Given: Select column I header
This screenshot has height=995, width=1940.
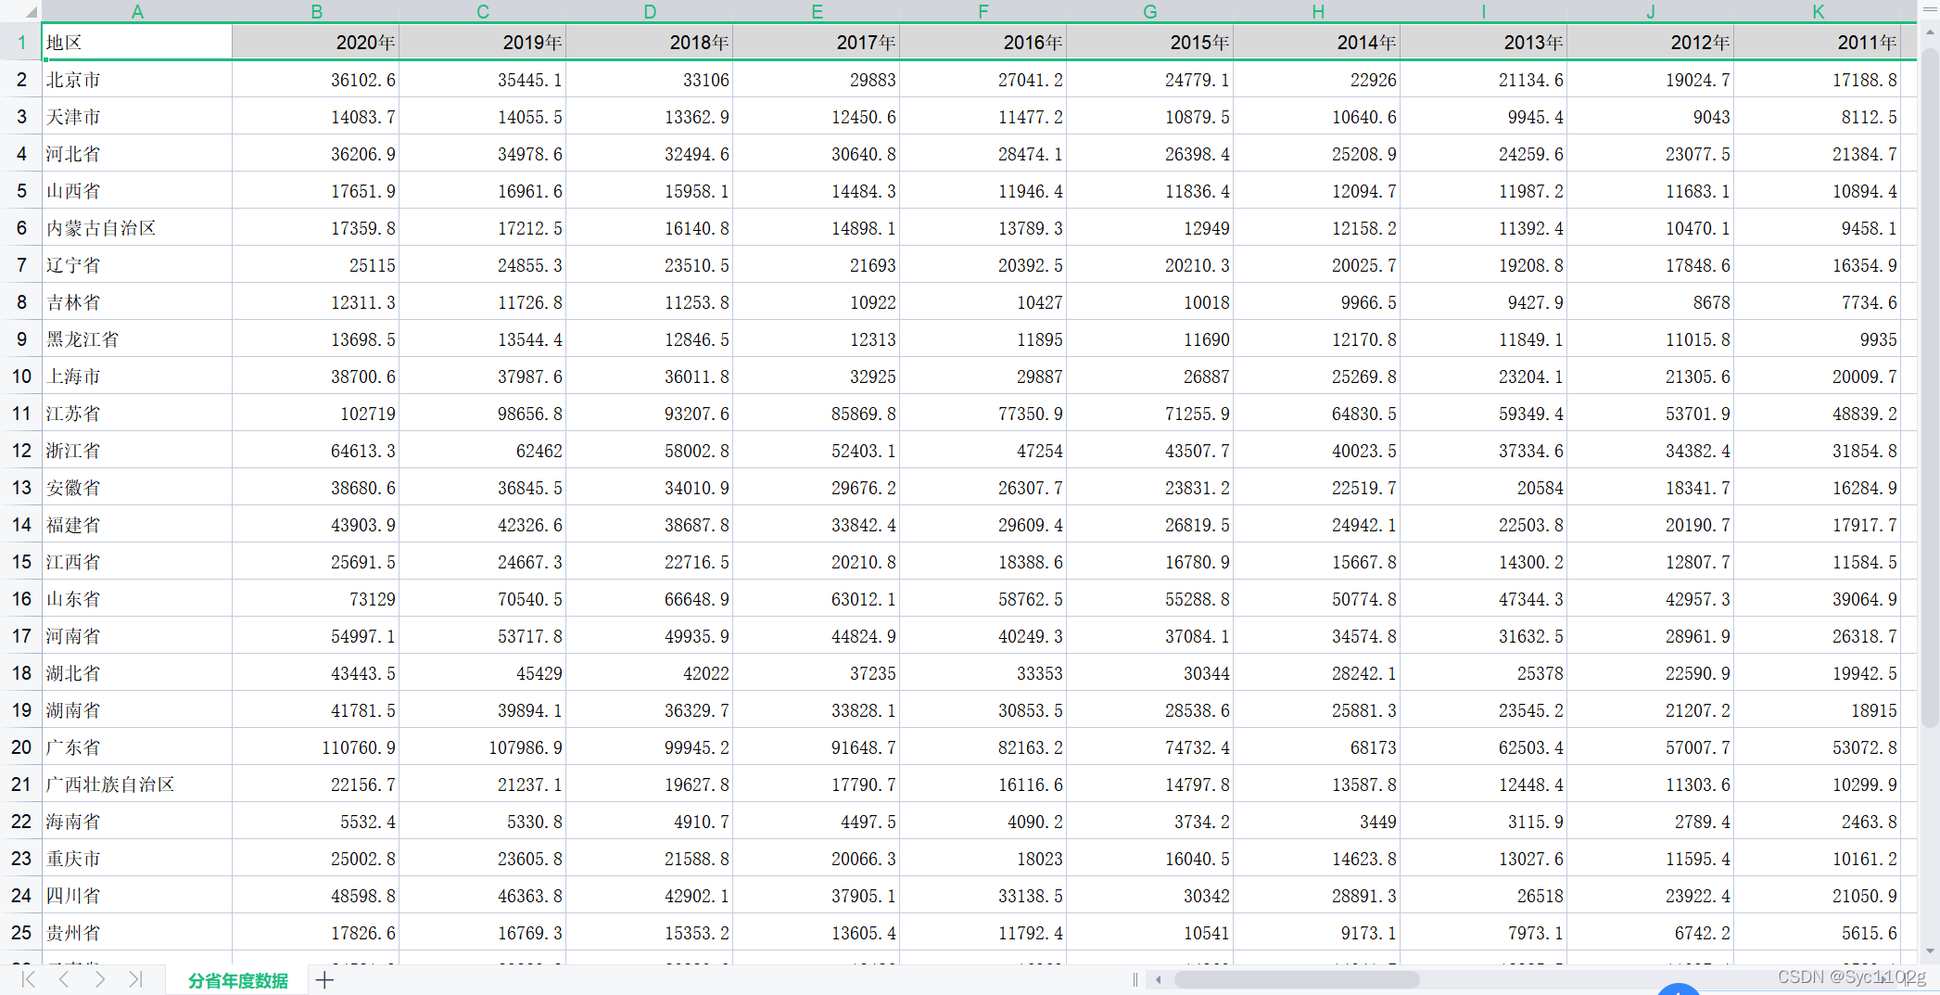Looking at the screenshot, I should coord(1484,11).
